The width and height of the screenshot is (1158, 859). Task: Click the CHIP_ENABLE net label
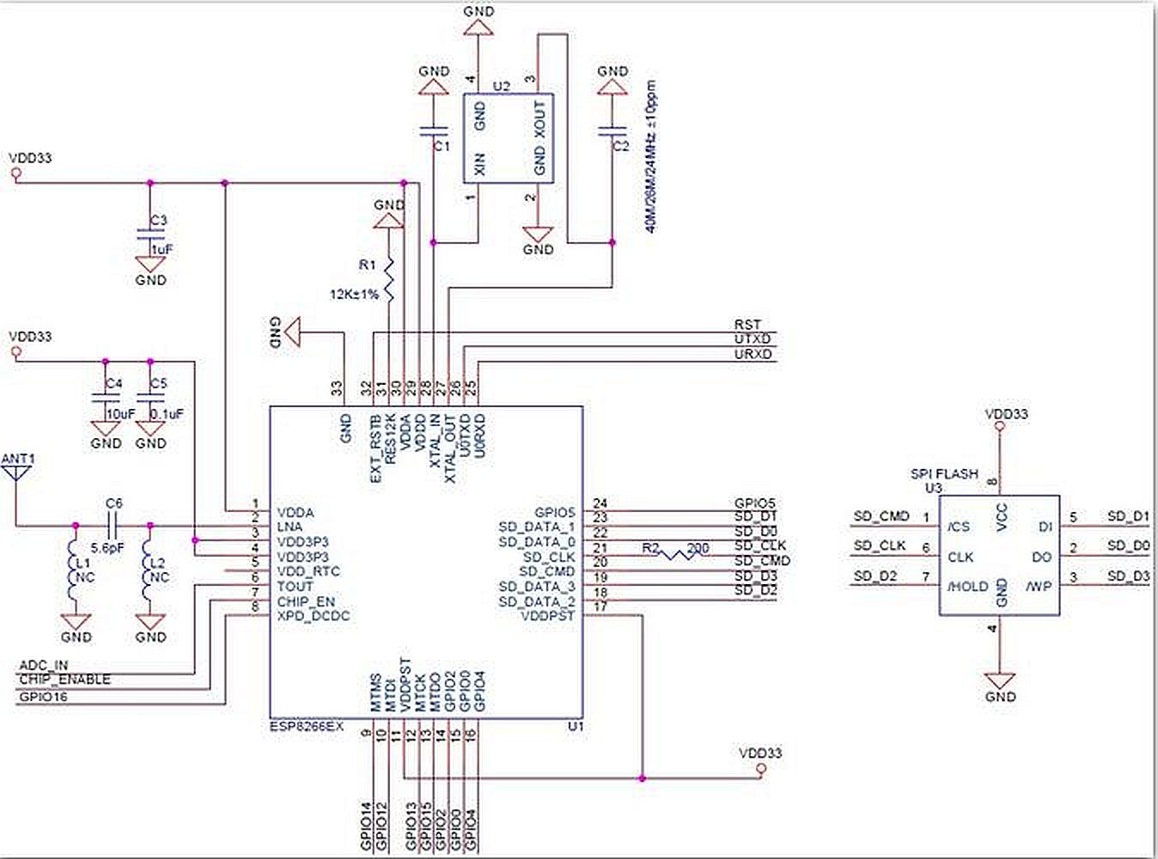coord(65,679)
